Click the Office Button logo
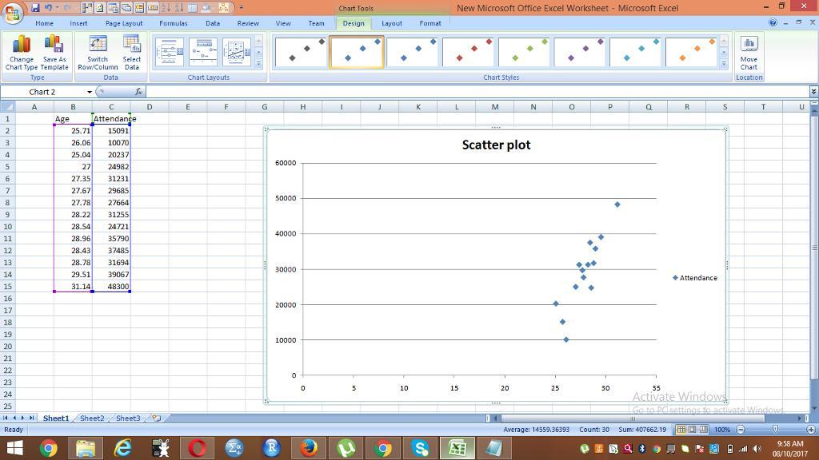The height and width of the screenshot is (460, 819). [14, 10]
